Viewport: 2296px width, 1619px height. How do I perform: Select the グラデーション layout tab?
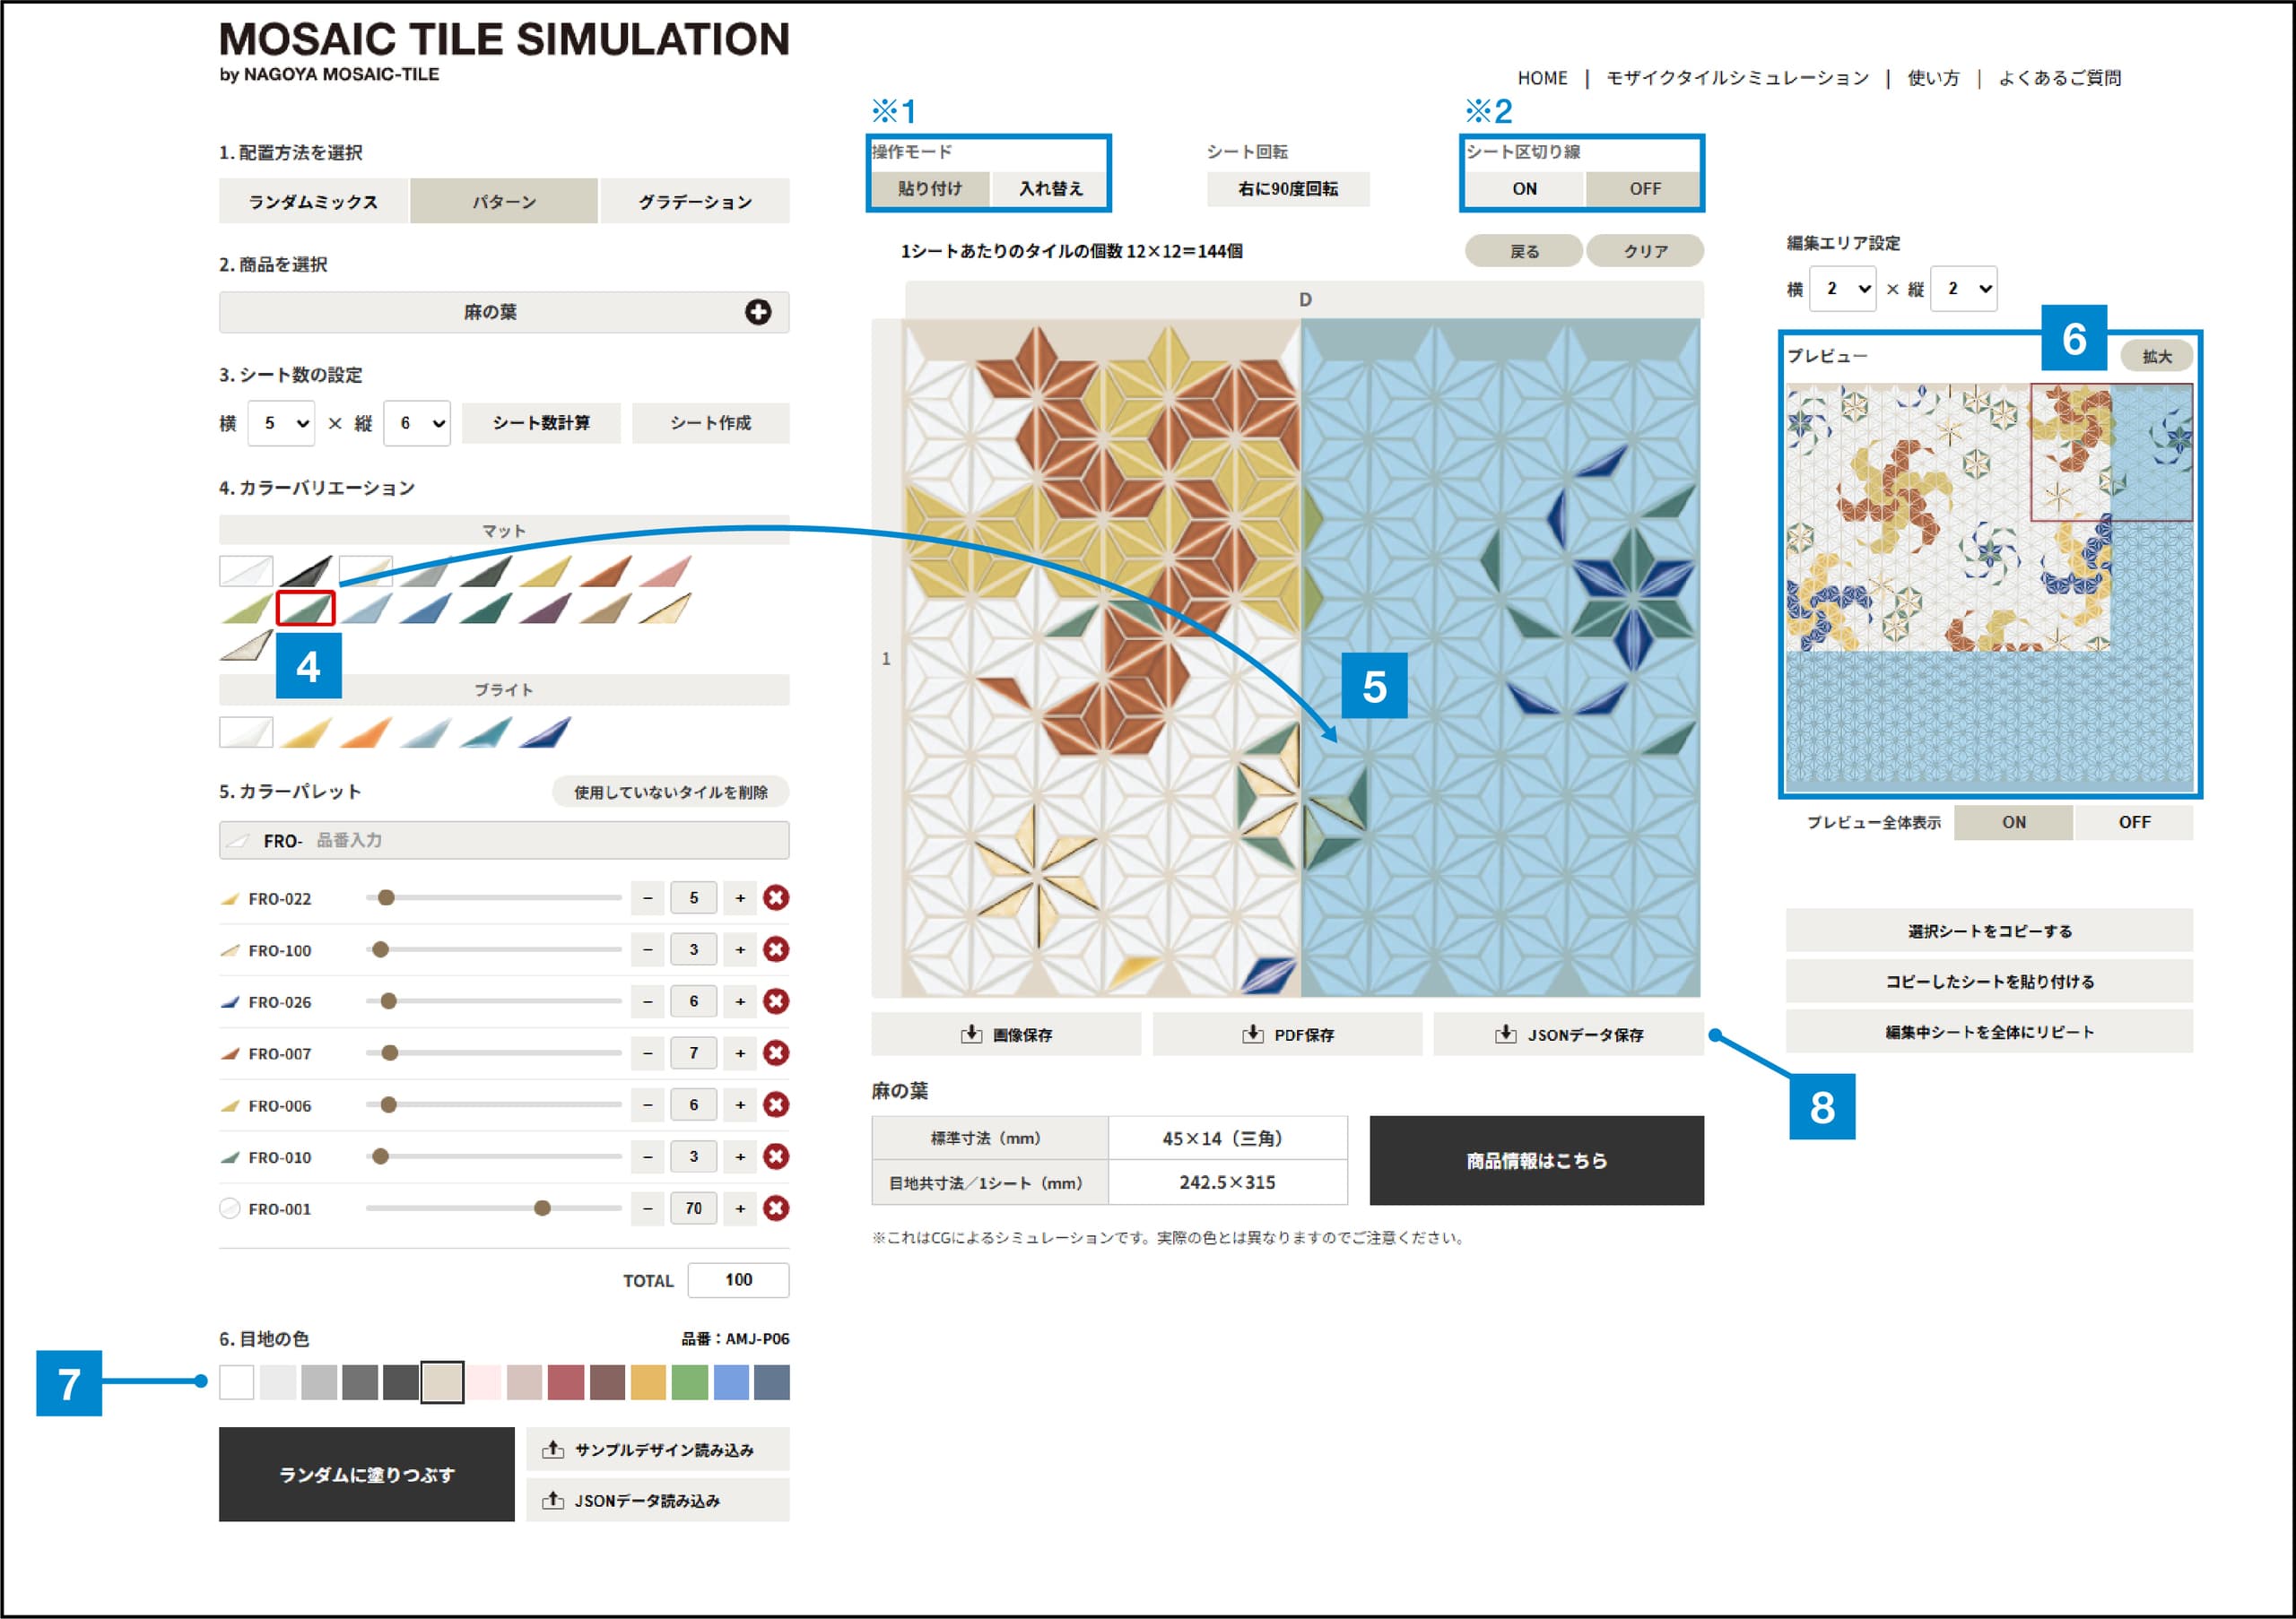click(x=695, y=202)
